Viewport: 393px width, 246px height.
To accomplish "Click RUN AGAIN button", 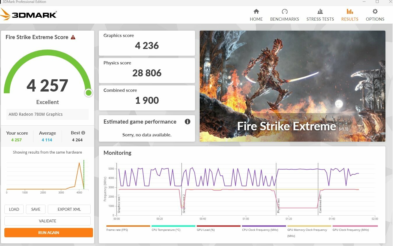I will 49,233.
